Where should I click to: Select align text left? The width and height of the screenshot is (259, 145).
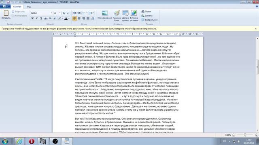[74, 19]
